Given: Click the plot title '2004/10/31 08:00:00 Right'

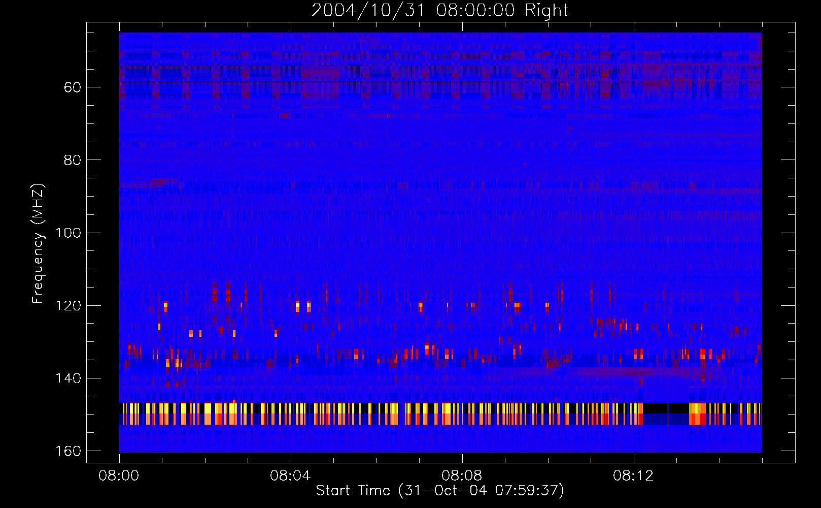Looking at the screenshot, I should (440, 10).
